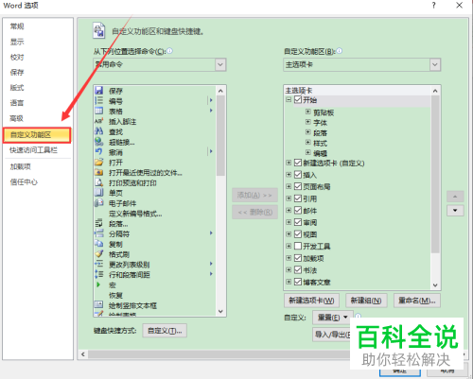This screenshot has height=379, width=473.
Task: Select the 分隔符 break icon
Action: (99, 233)
